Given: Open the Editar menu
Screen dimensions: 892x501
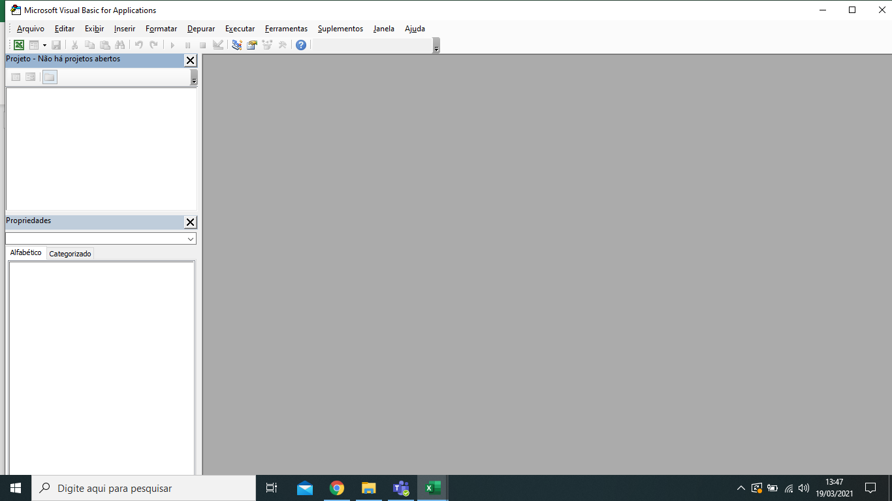Looking at the screenshot, I should tap(65, 29).
